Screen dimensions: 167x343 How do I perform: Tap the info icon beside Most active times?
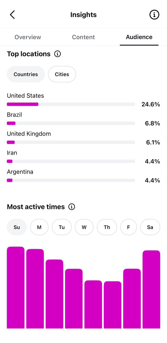[x=71, y=207]
